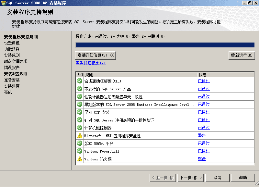259x187 pixels.
Task: Click warning icon for Microsoft .NET 应用程序安全性
Action: pos(80,135)
